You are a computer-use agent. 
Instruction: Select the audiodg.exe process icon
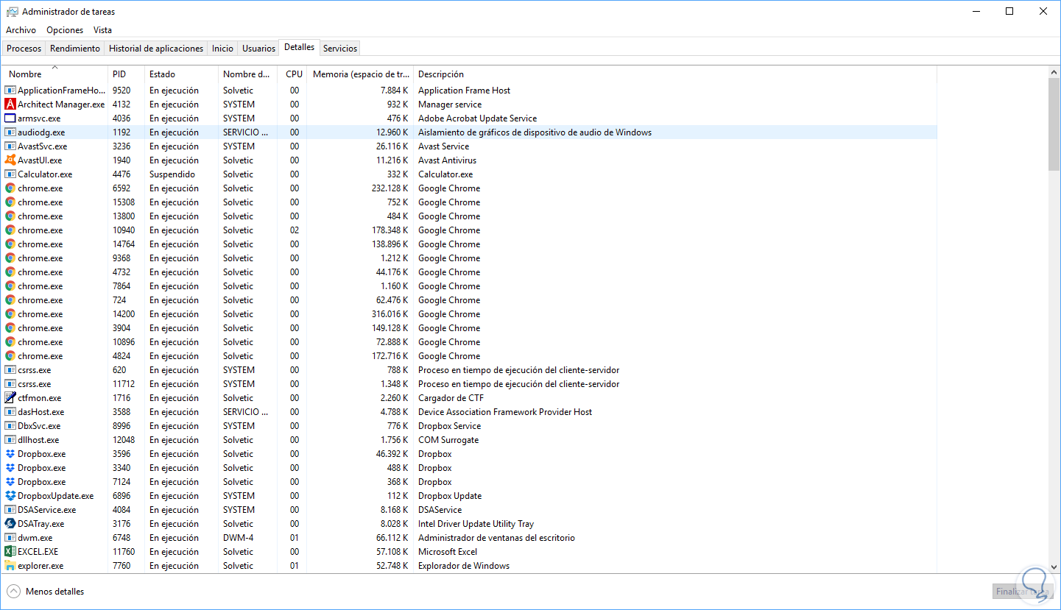tap(10, 132)
